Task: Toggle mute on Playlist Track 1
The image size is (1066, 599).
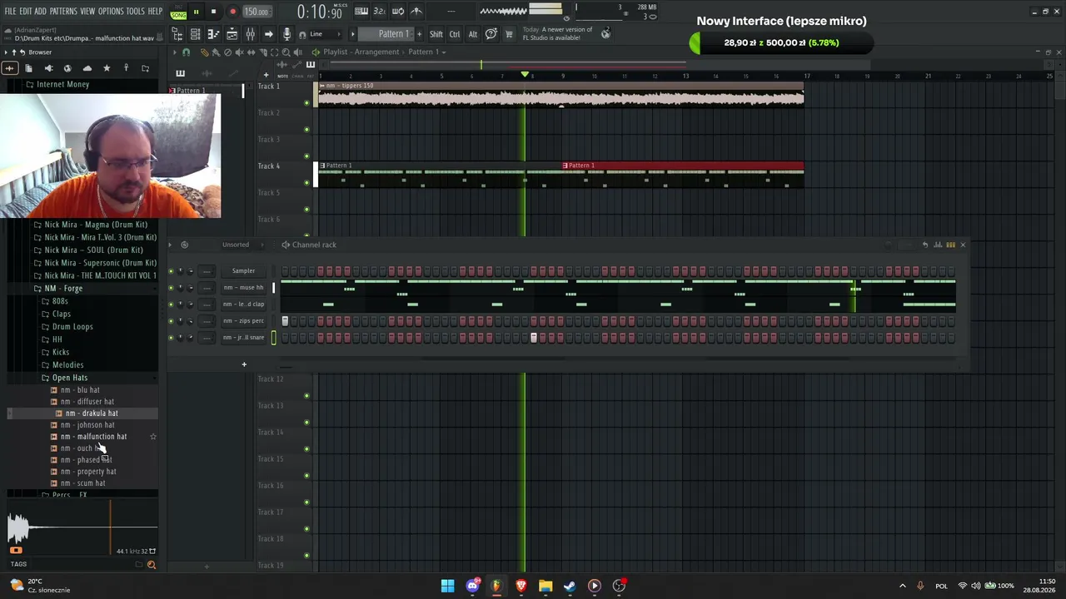Action: (306, 103)
